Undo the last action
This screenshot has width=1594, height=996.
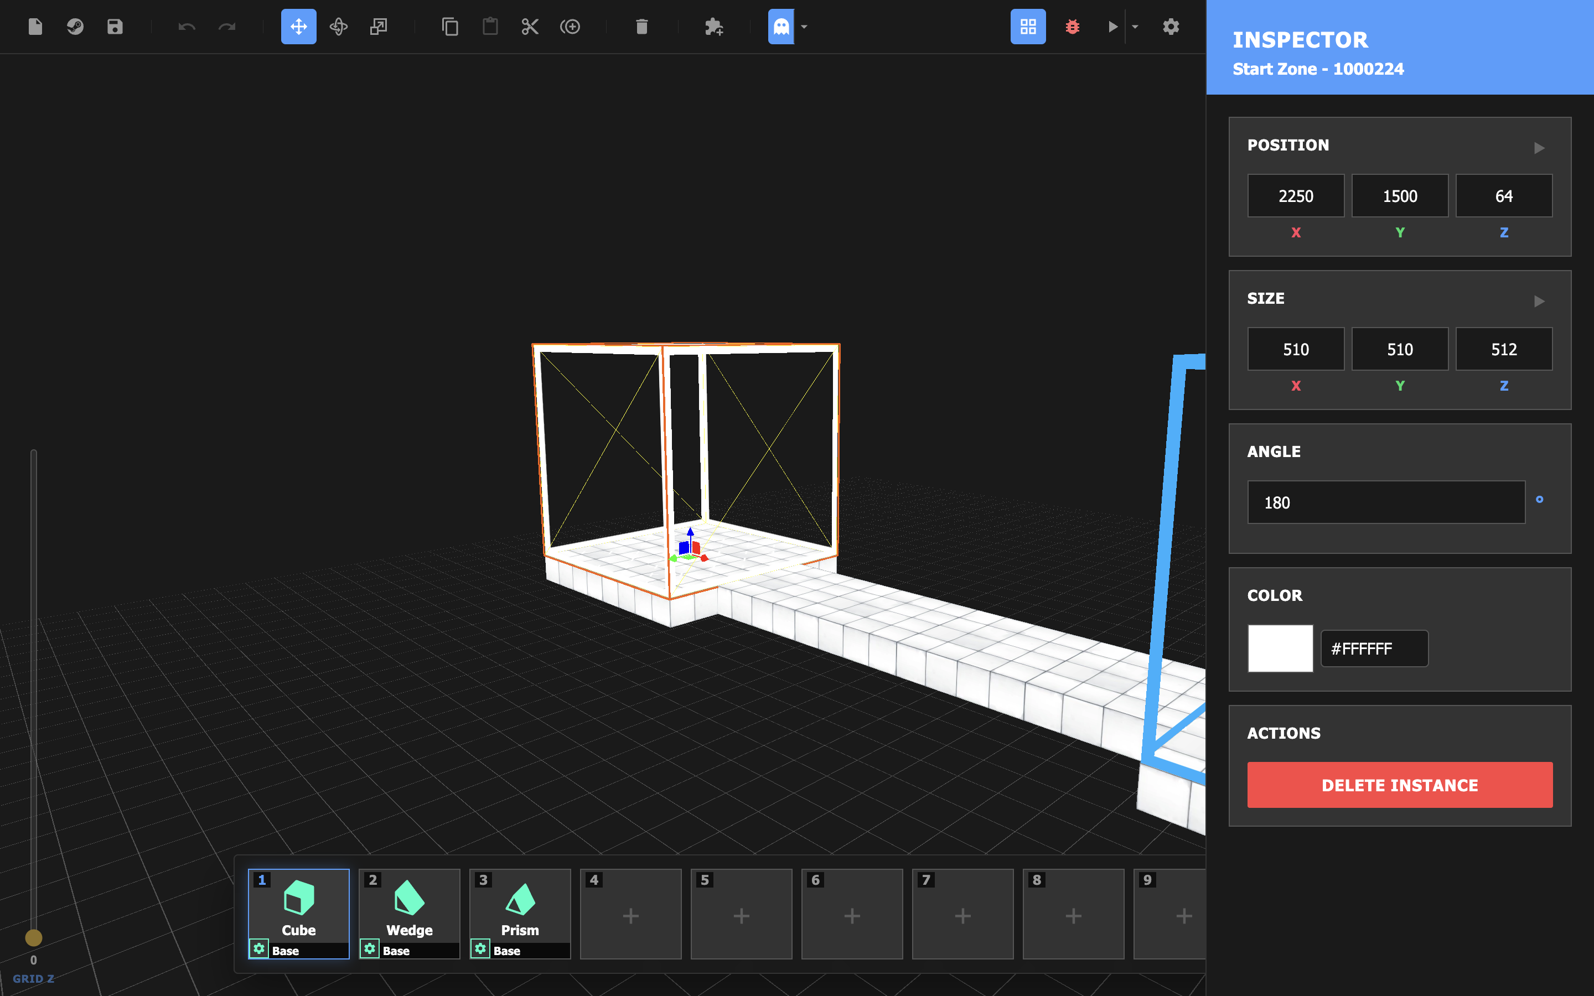click(x=187, y=27)
